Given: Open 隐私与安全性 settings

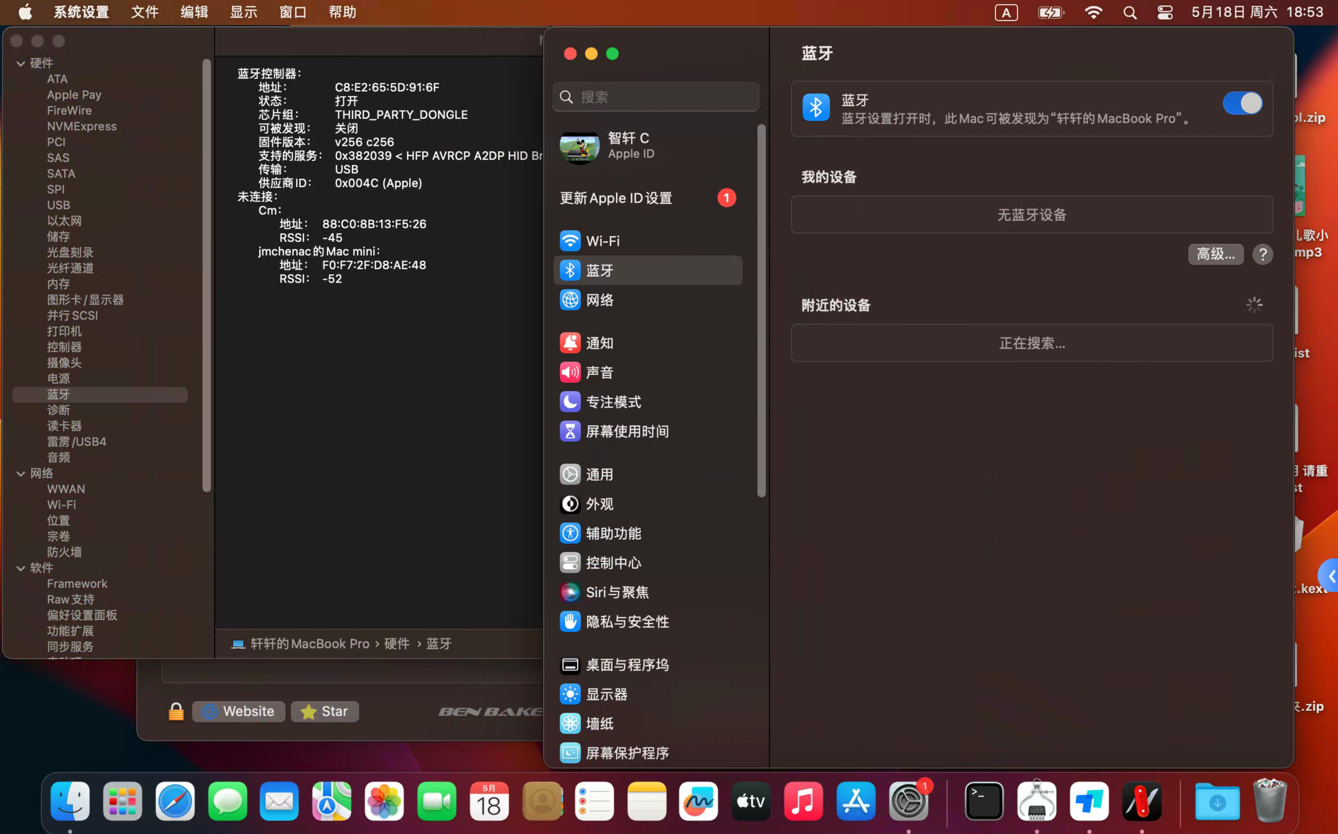Looking at the screenshot, I should (627, 622).
